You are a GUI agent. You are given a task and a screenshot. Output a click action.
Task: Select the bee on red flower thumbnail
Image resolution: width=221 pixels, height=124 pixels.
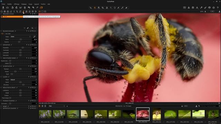143,114
